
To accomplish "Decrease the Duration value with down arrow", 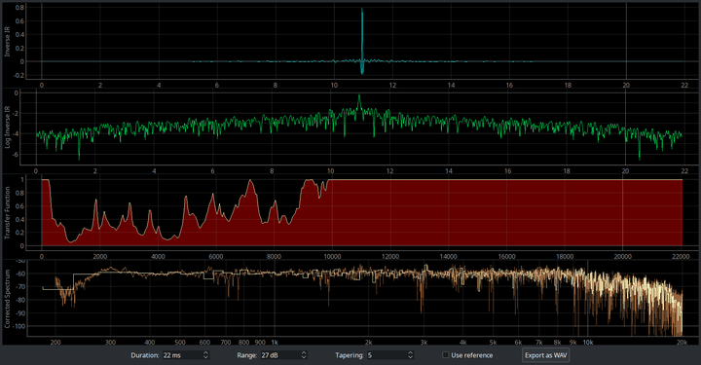I will tap(205, 357).
